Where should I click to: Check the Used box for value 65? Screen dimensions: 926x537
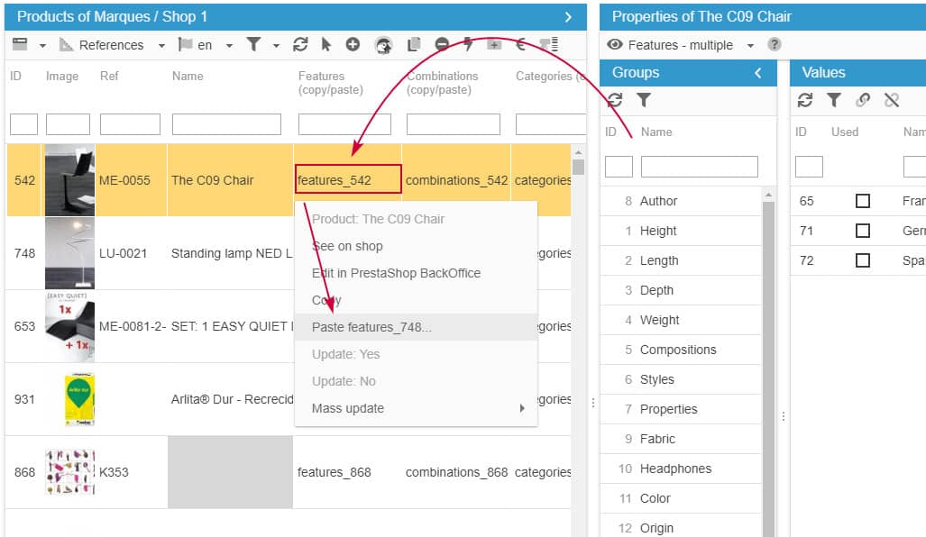tap(862, 201)
